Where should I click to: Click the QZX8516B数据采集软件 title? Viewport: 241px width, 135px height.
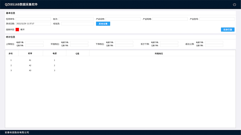coord(21,5)
